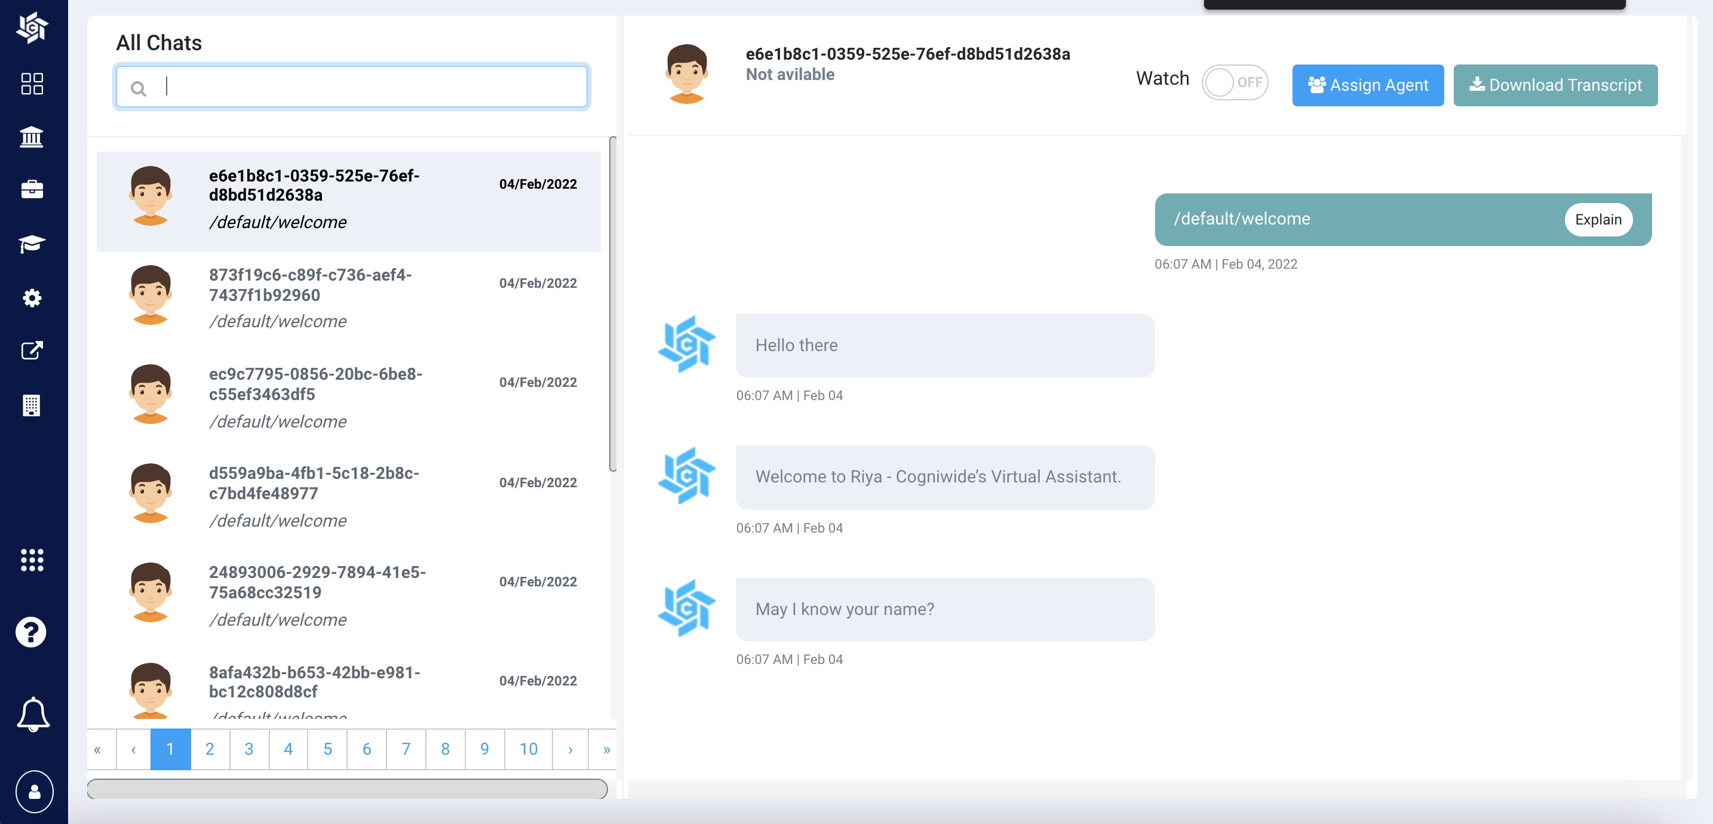Select page 10 in pagination
Viewport: 1713px width, 824px height.
coord(528,749)
